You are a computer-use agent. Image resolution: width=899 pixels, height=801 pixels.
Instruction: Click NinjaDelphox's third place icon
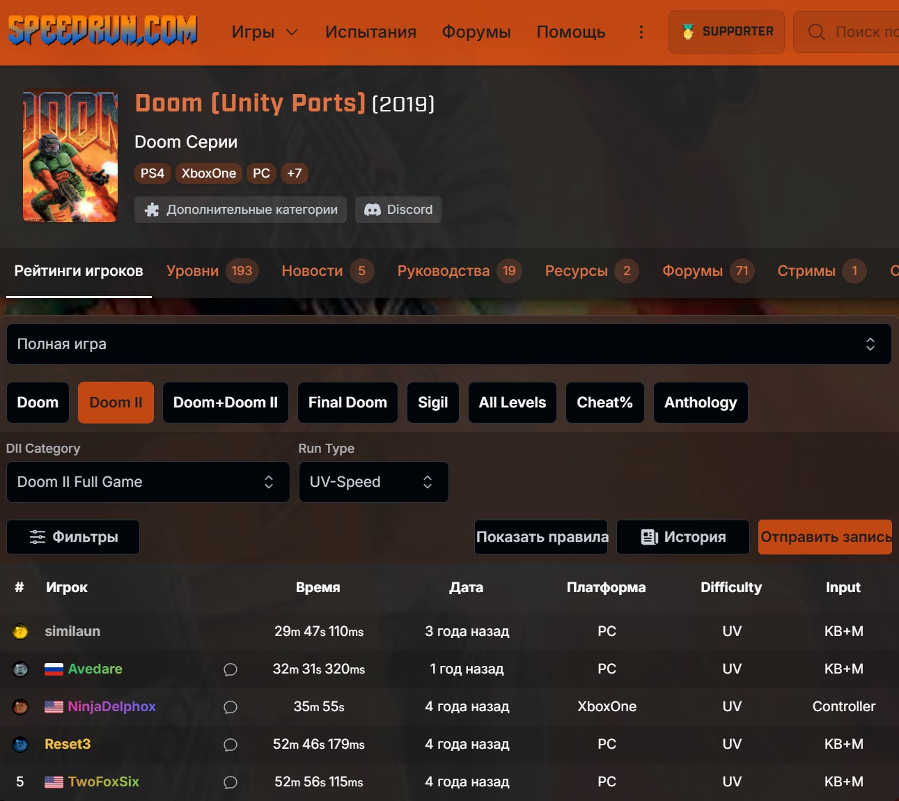(x=20, y=707)
